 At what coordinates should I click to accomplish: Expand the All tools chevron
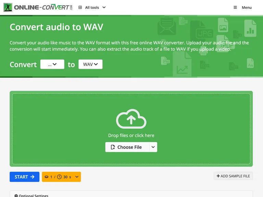click(x=104, y=8)
